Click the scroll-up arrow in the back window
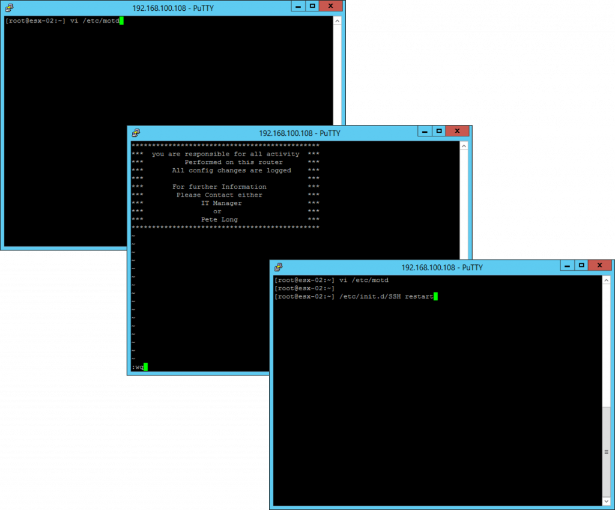Image resolution: width=615 pixels, height=510 pixels. pyautogui.click(x=337, y=20)
